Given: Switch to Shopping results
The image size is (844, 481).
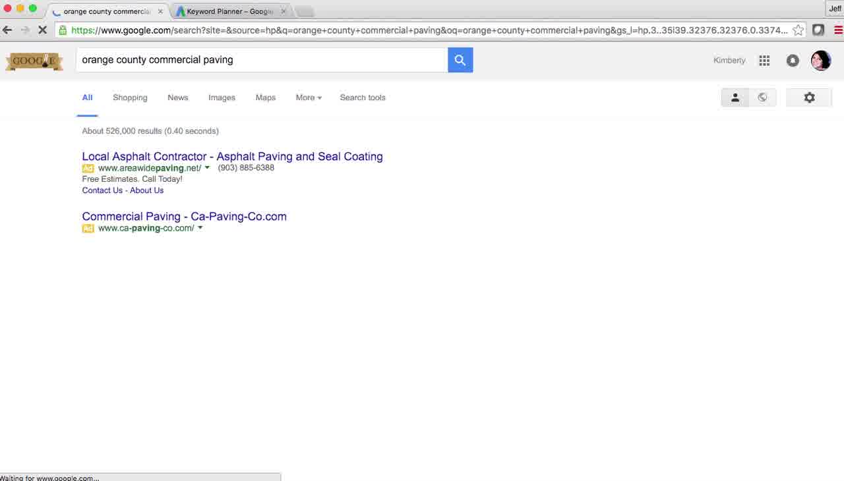Looking at the screenshot, I should (x=130, y=98).
